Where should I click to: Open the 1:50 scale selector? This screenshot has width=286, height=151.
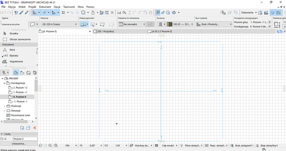(x=117, y=145)
